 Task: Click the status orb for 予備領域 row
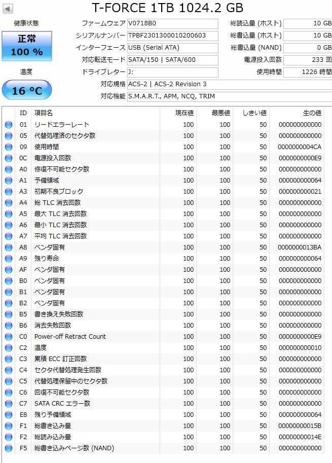(9, 181)
